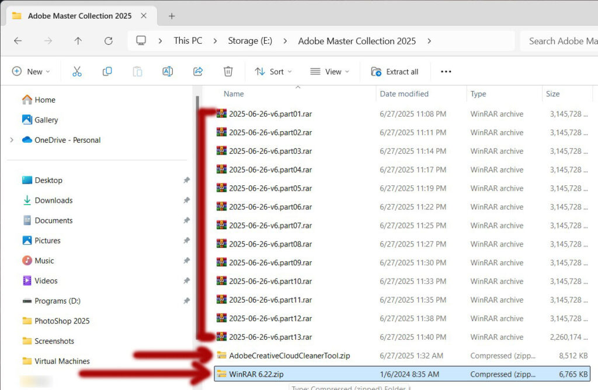
Task: Click the WinRAR 6.22.zip file icon
Action: (221, 374)
